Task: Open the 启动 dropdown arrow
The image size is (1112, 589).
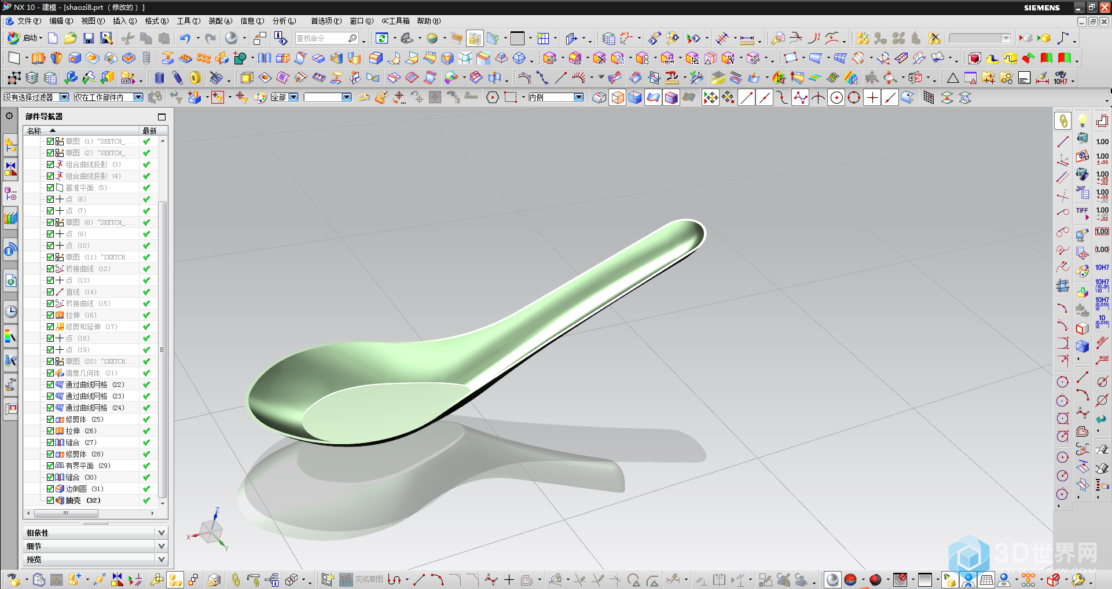Action: (41, 38)
